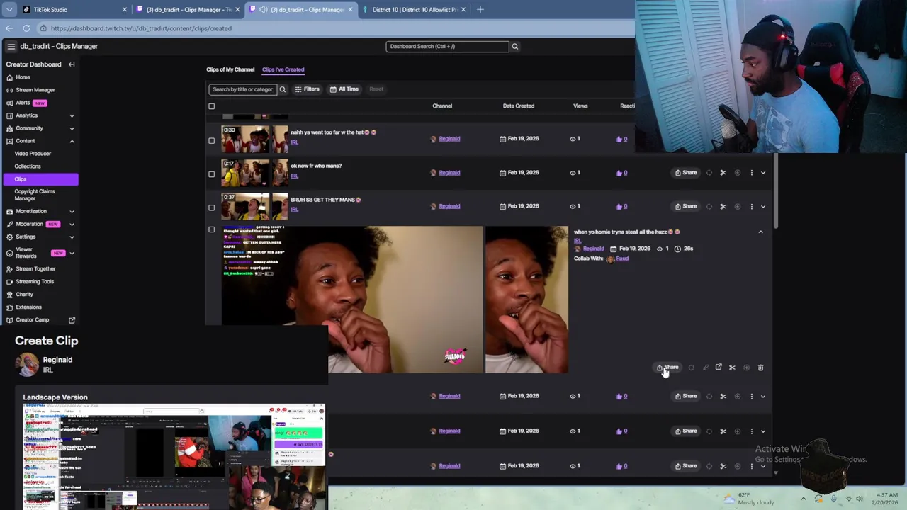Click dotted-circle icon for "ok now fr who mans?"
The width and height of the screenshot is (907, 510).
tap(709, 173)
